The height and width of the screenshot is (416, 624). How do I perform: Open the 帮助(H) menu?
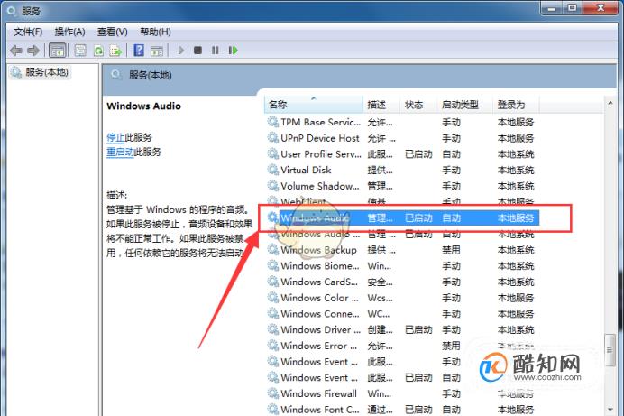point(156,32)
